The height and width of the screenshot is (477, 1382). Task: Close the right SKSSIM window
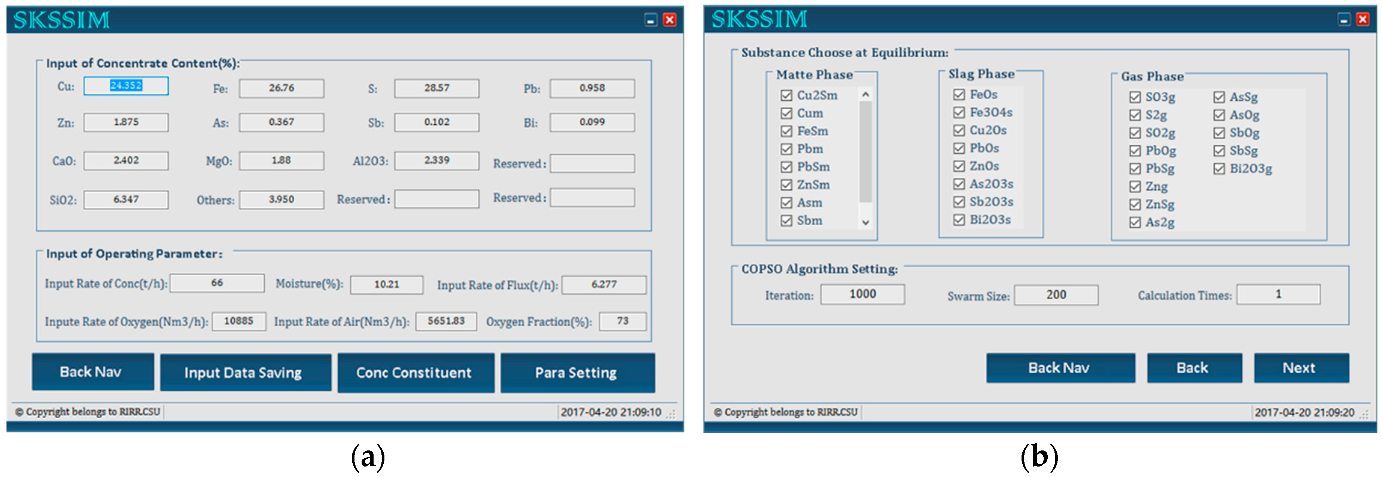tap(1362, 20)
